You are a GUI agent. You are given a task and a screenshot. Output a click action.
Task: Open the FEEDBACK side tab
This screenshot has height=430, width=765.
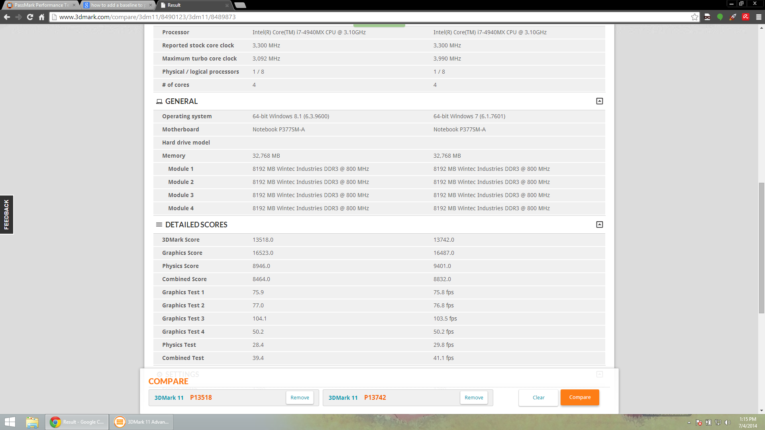(6, 214)
